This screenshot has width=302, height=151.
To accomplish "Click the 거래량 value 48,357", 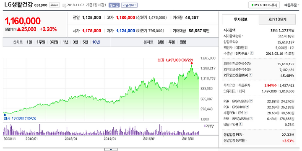I will 192,18.
